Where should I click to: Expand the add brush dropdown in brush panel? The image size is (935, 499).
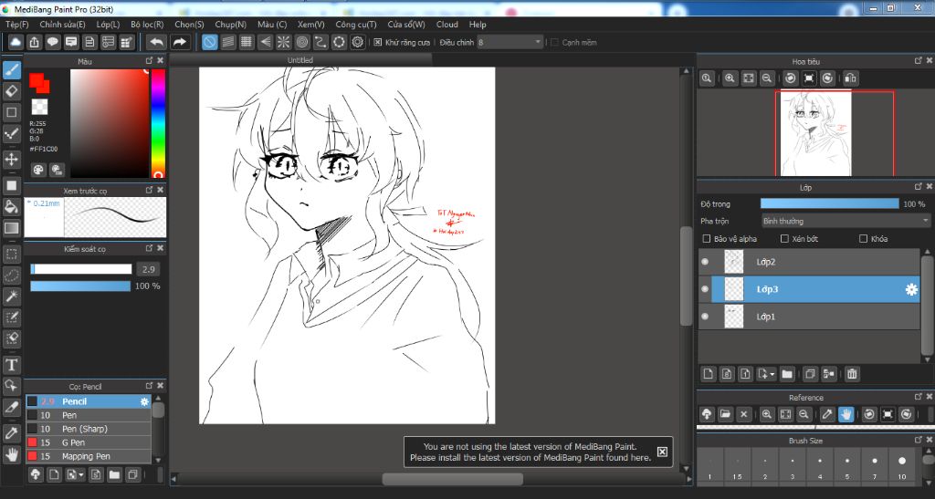point(80,475)
